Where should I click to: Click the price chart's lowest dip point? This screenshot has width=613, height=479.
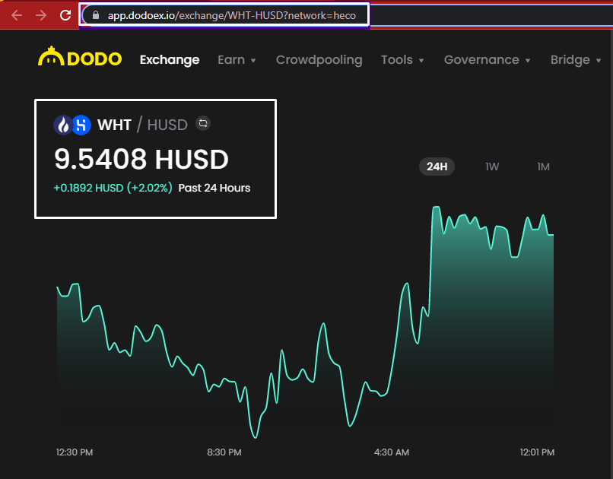pos(256,437)
